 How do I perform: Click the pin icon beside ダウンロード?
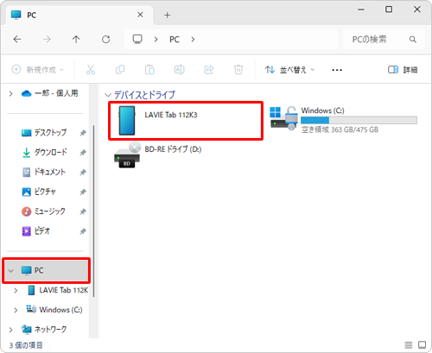(83, 153)
